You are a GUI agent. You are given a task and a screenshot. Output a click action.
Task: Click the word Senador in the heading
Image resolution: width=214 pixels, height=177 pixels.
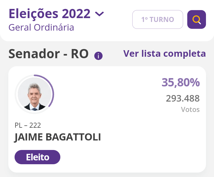coord(34,54)
